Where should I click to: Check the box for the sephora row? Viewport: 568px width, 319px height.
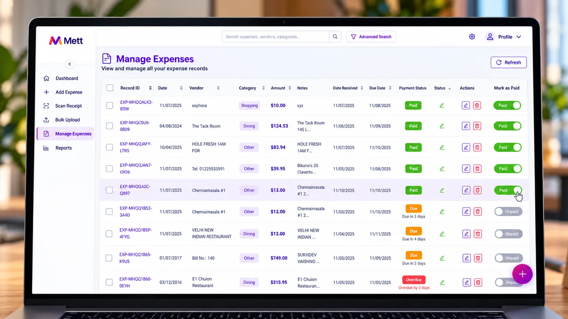(110, 105)
